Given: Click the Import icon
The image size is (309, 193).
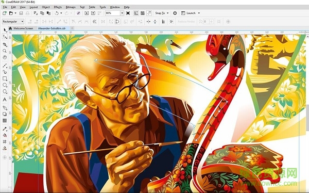Looking at the screenshot, I should [87, 13].
